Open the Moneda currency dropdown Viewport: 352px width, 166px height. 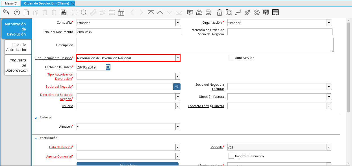coord(329,147)
